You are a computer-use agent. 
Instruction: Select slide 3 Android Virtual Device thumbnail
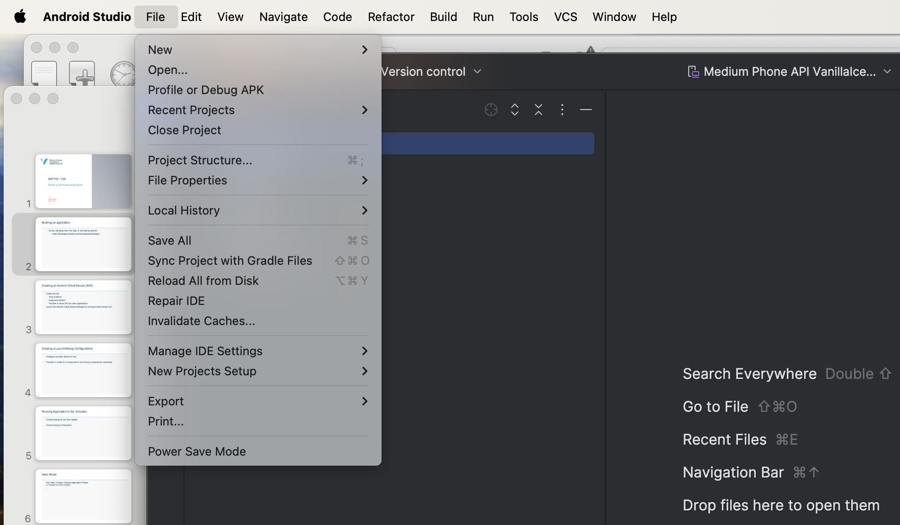pos(84,307)
